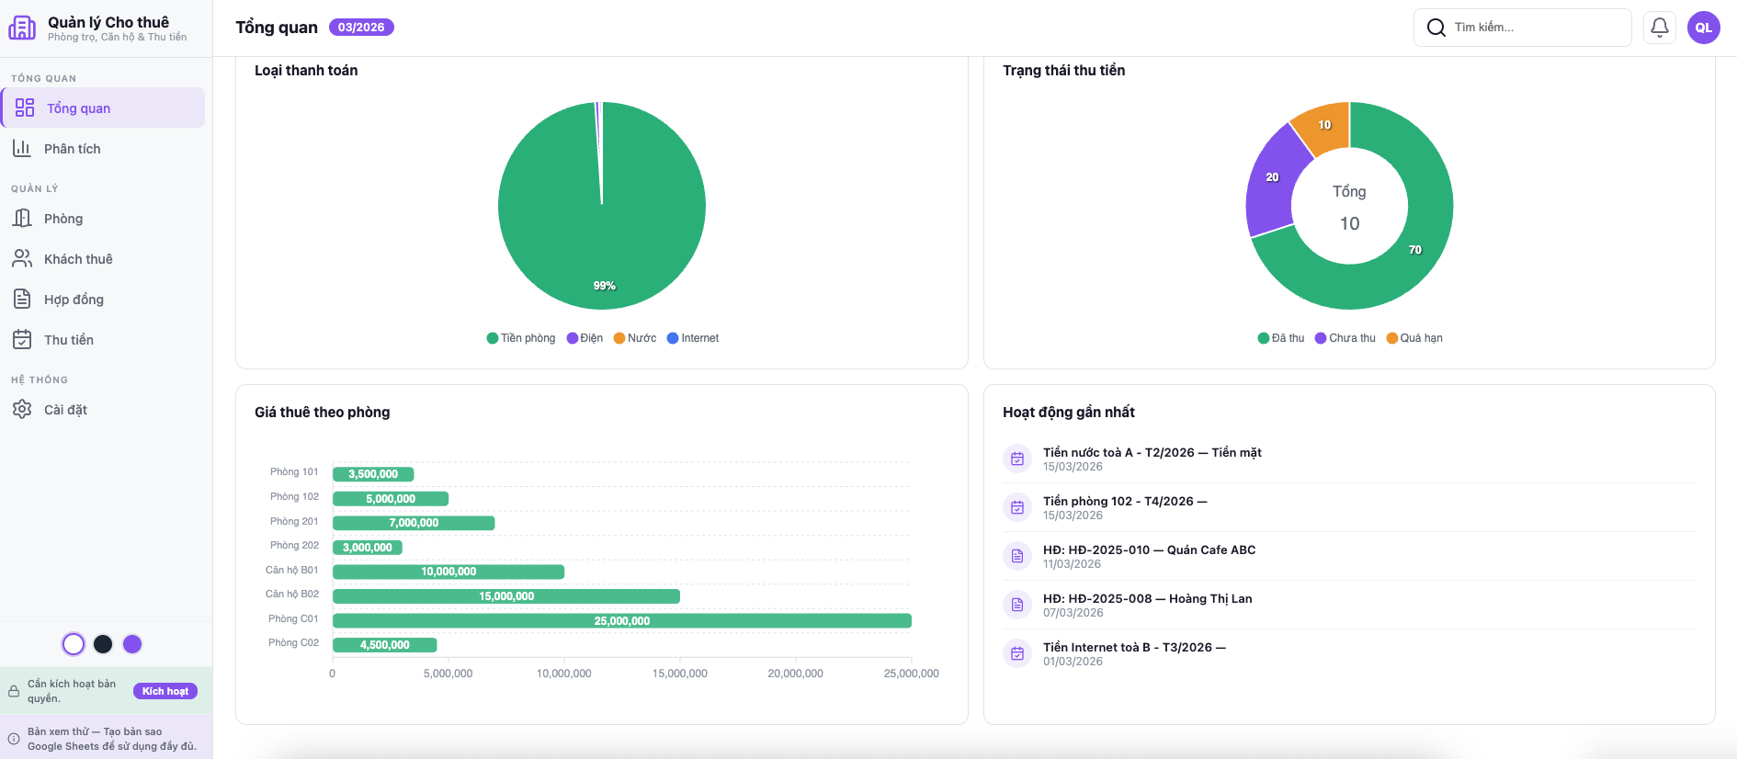The image size is (1737, 759).
Task: Click the Cài đặt gear icon
Action: pyautogui.click(x=22, y=410)
